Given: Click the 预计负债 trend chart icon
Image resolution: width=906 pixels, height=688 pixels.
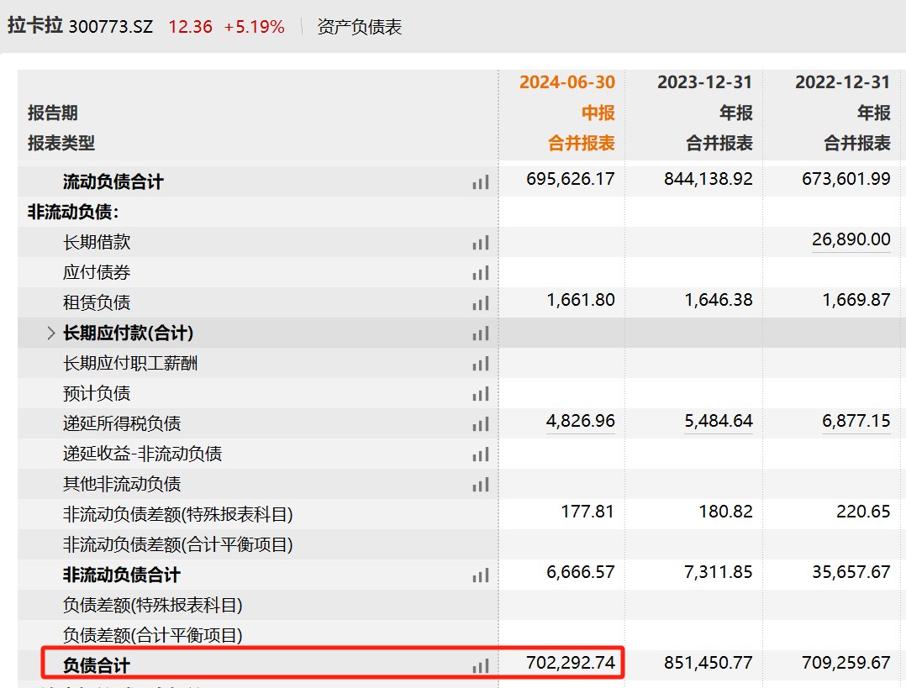Looking at the screenshot, I should coord(479,393).
